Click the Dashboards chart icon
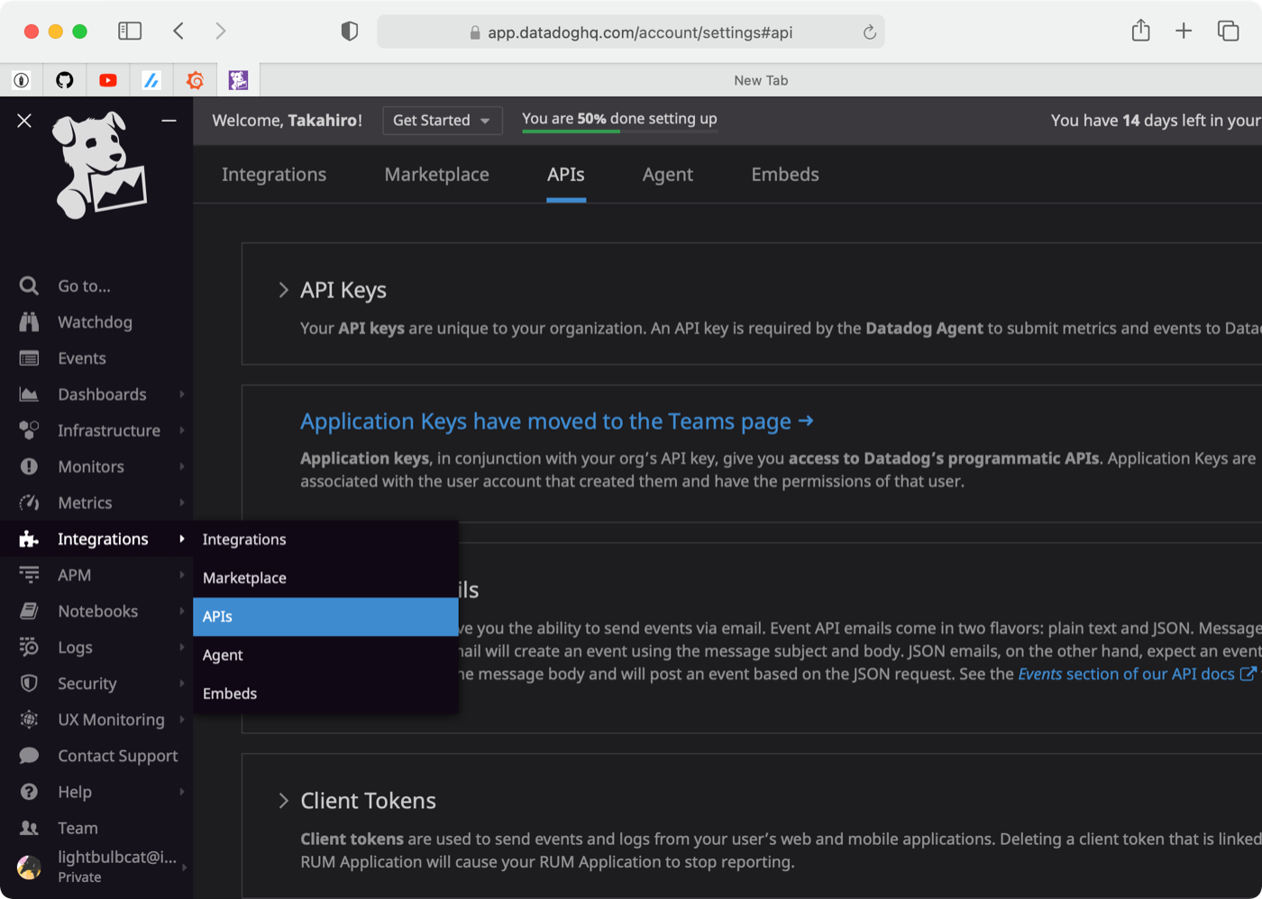The height and width of the screenshot is (899, 1262). click(29, 394)
